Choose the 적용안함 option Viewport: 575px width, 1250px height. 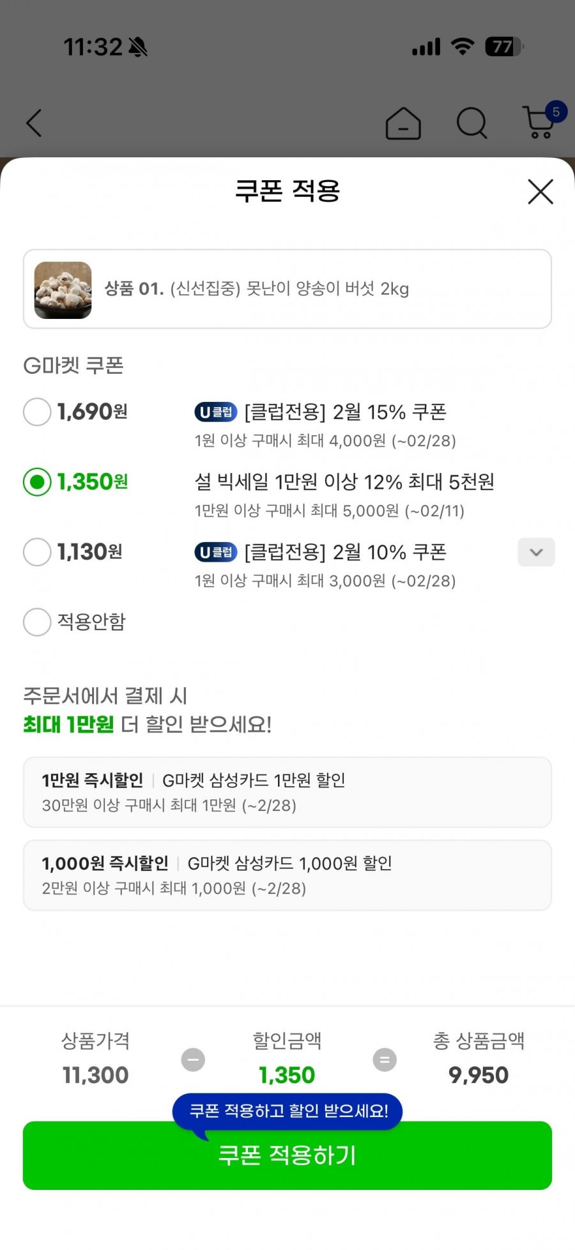point(37,622)
